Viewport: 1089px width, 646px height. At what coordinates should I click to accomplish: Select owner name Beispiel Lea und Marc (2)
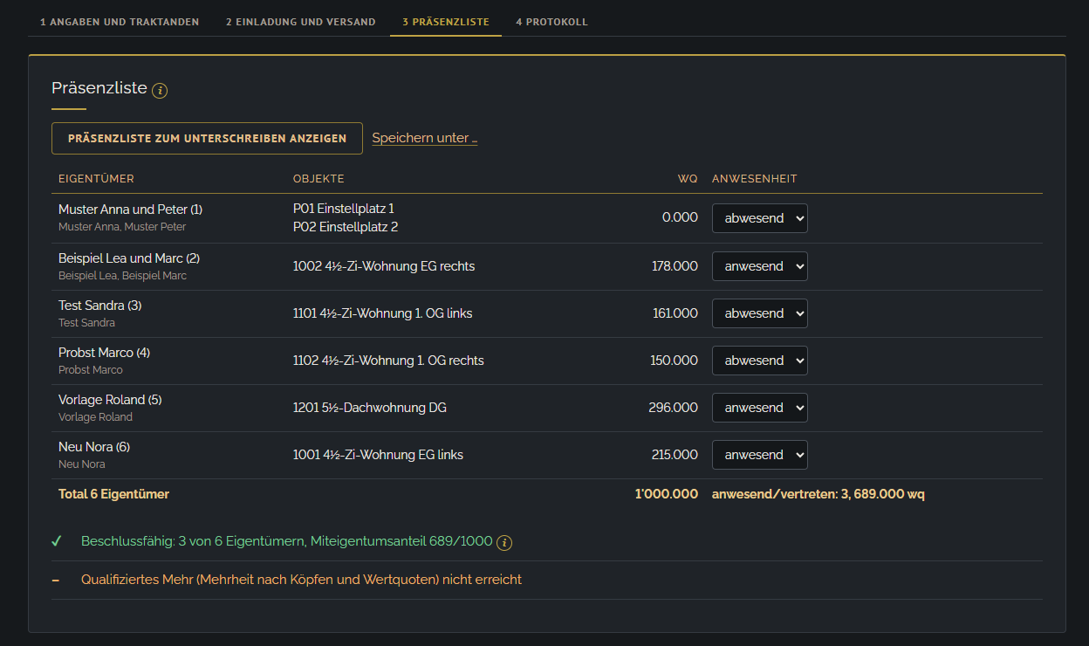click(129, 258)
